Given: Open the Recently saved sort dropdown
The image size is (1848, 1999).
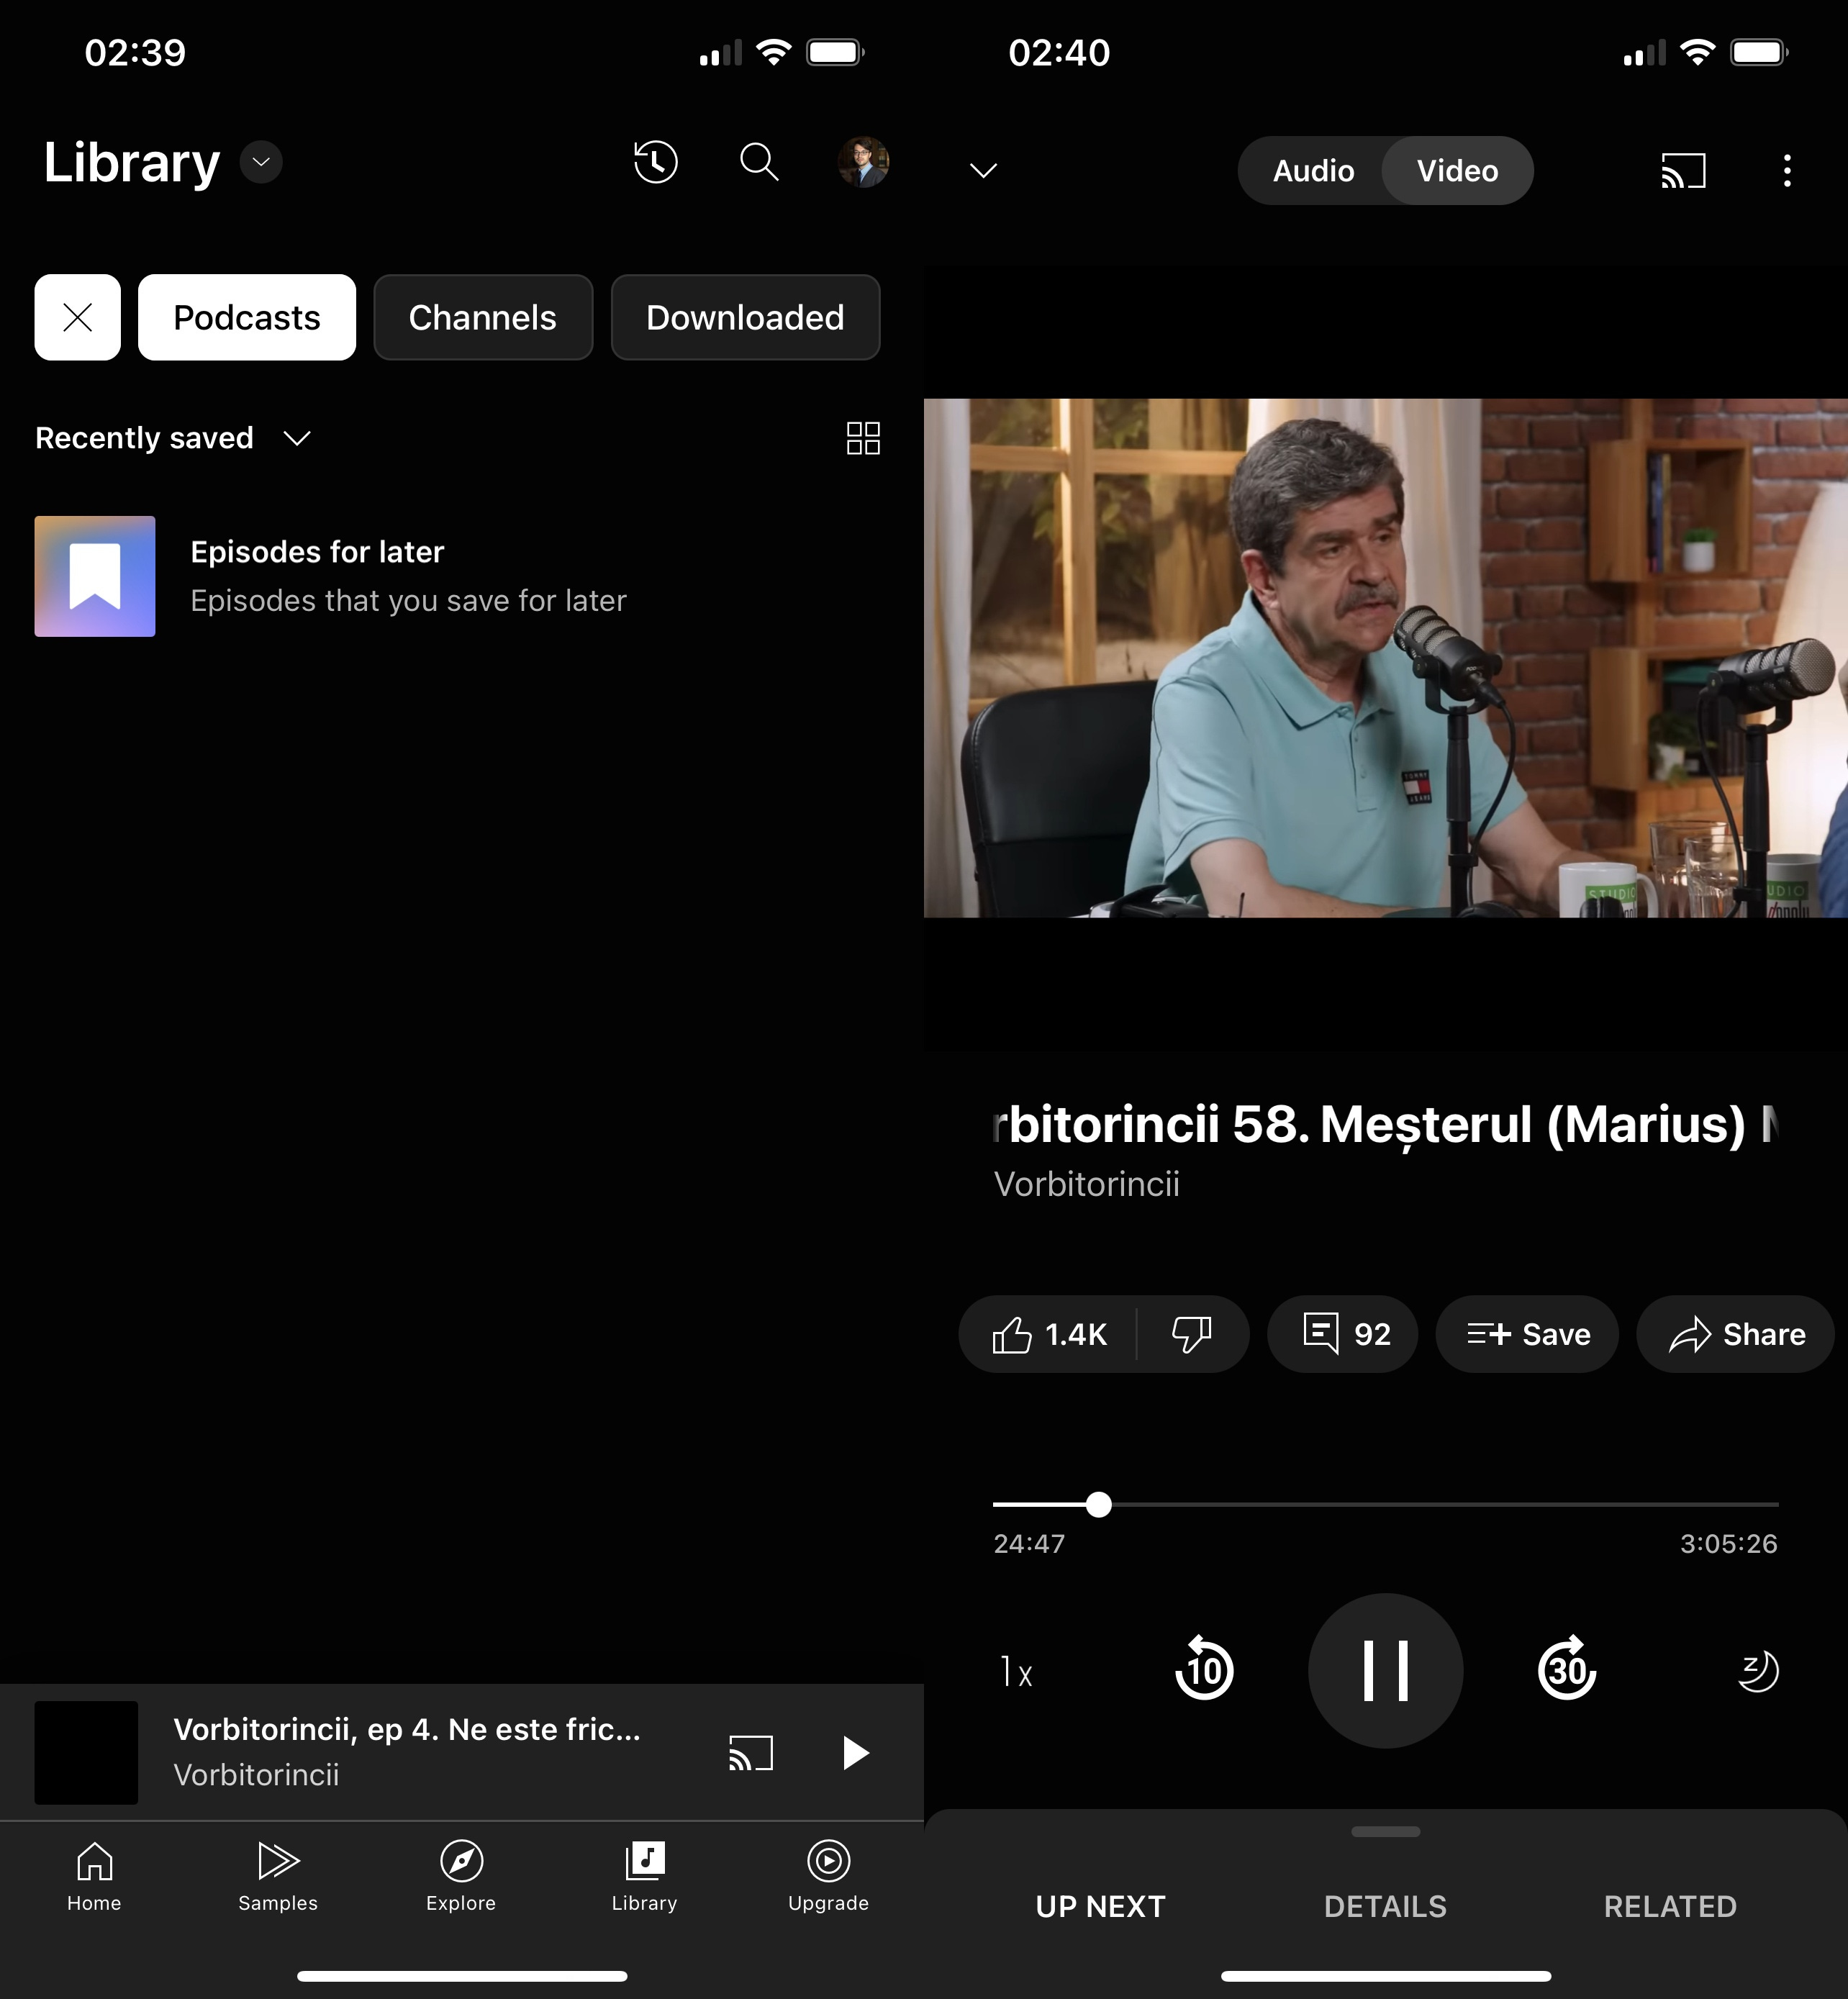Looking at the screenshot, I should pyautogui.click(x=173, y=438).
